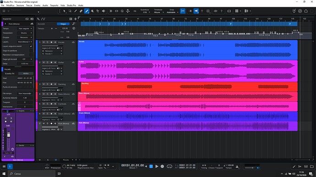Screen dimensions: 316x177
Task: Open the Snap Adattabile dropdown
Action: [x=172, y=12]
